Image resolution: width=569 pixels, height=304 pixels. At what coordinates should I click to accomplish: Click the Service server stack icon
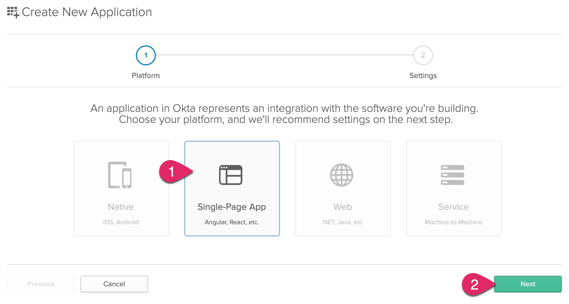pyautogui.click(x=453, y=175)
